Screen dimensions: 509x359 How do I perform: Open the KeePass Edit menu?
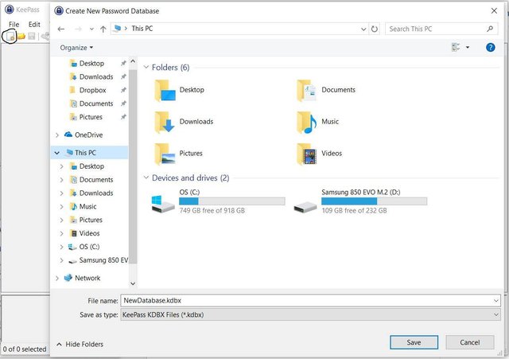(34, 25)
